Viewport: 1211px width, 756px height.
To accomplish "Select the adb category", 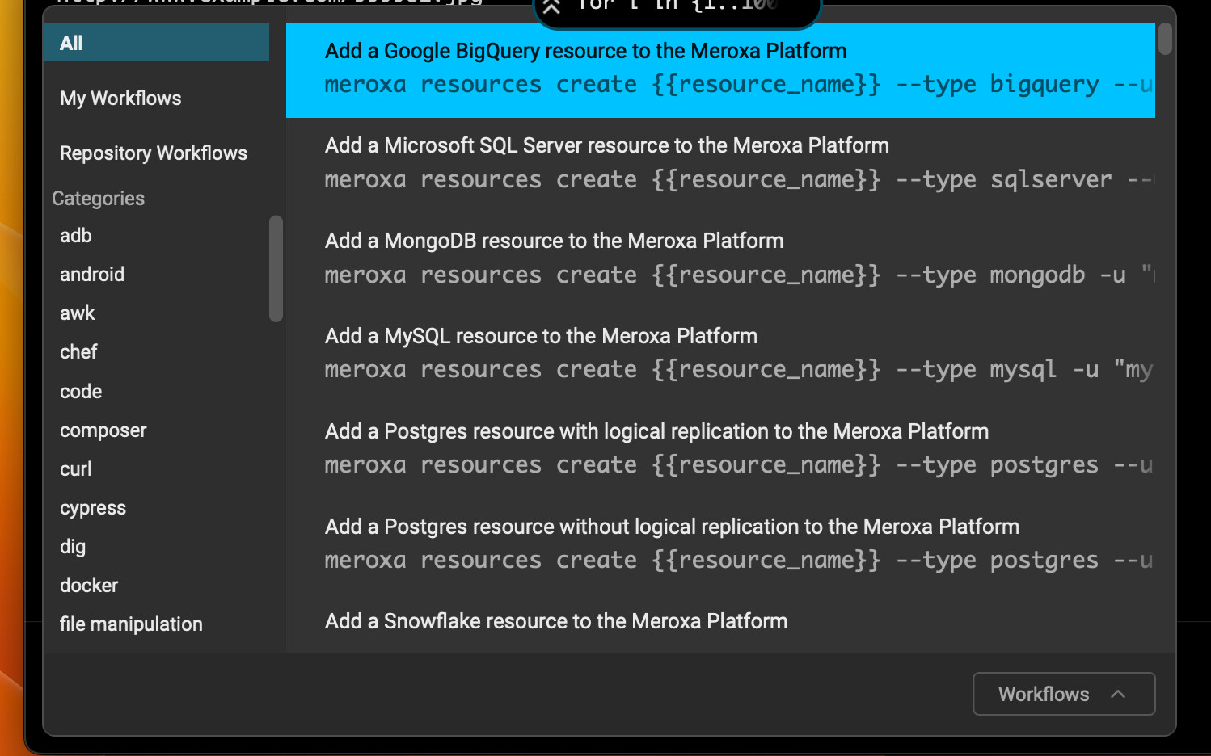I will click(76, 236).
